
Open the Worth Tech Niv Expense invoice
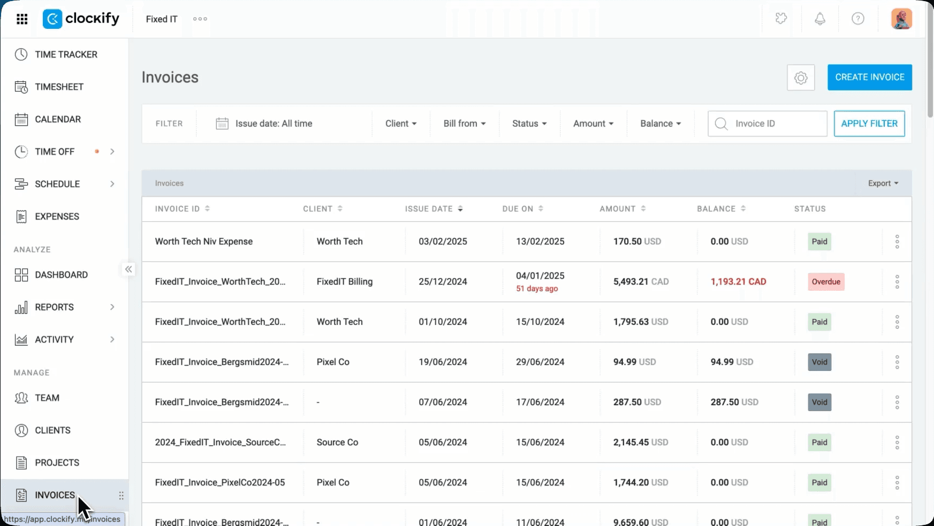204,242
